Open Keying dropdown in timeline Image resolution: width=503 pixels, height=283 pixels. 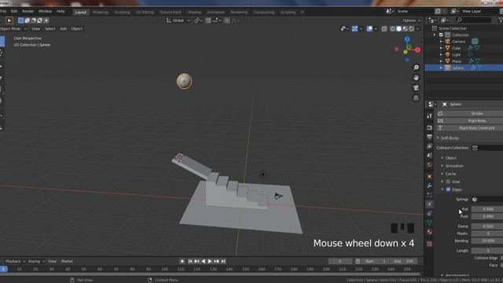click(36, 261)
